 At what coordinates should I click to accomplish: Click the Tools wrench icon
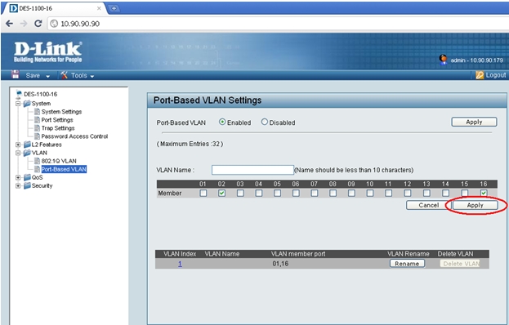(64, 75)
